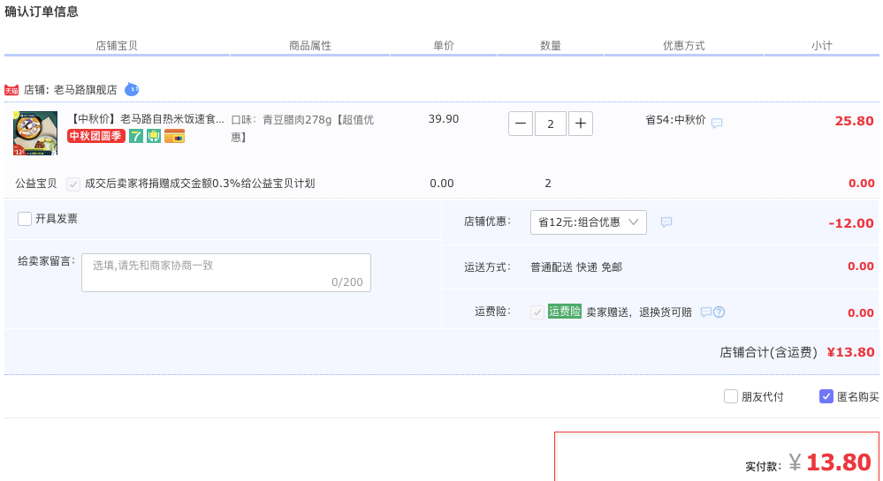The height and width of the screenshot is (481, 883).
Task: Click the seller message text box
Action: click(225, 273)
